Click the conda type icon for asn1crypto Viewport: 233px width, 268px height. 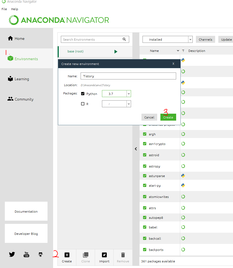[x=183, y=144]
